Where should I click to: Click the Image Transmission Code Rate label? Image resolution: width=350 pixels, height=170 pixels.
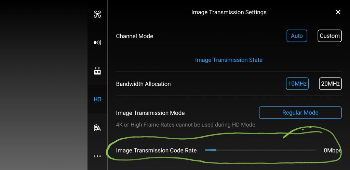point(156,150)
